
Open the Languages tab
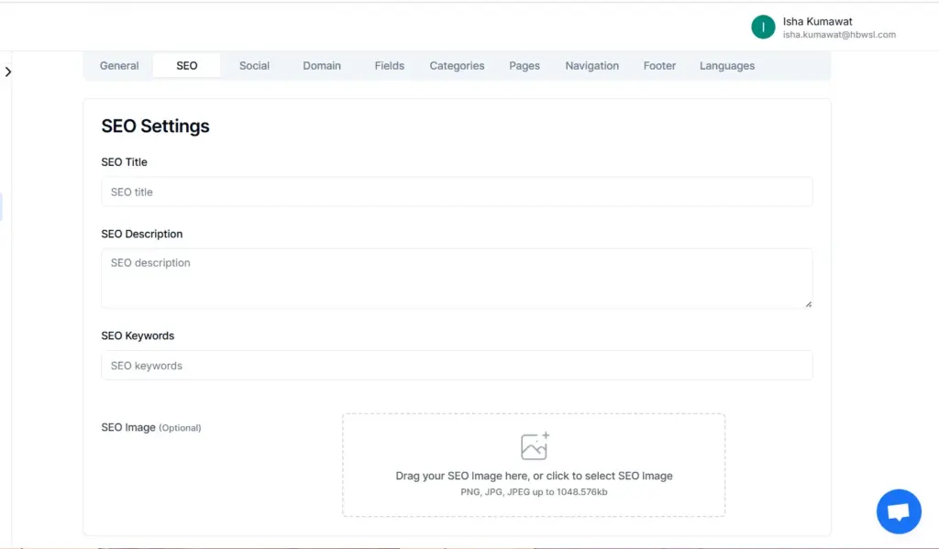click(726, 65)
